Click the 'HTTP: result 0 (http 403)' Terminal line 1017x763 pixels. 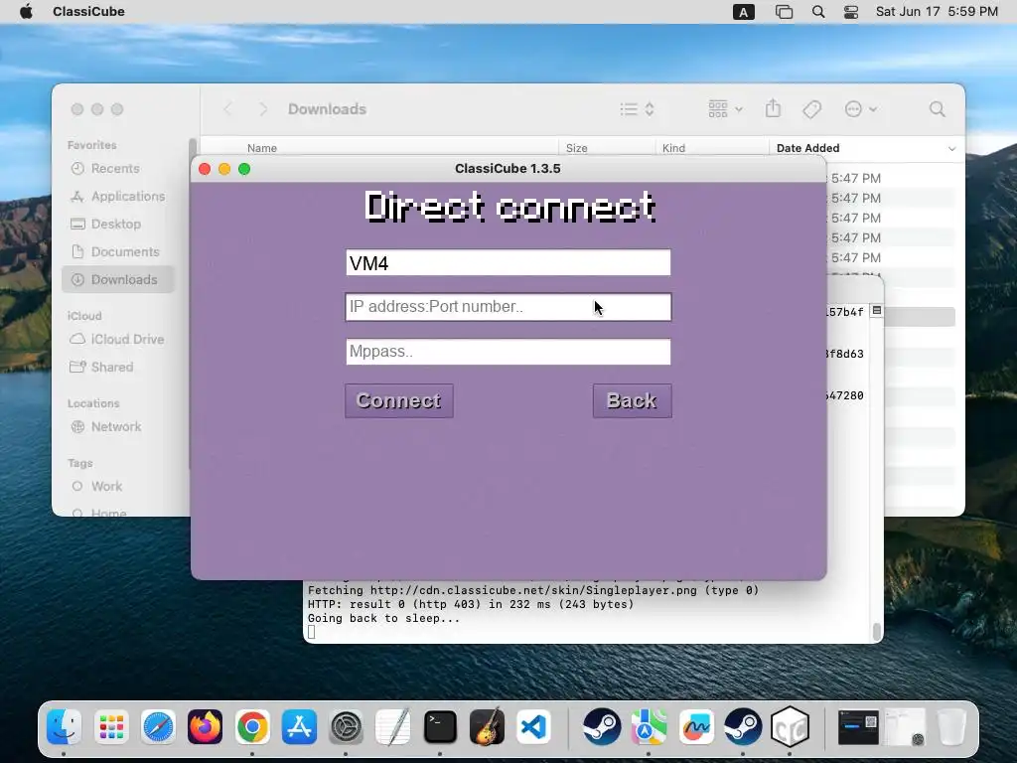[x=470, y=604]
